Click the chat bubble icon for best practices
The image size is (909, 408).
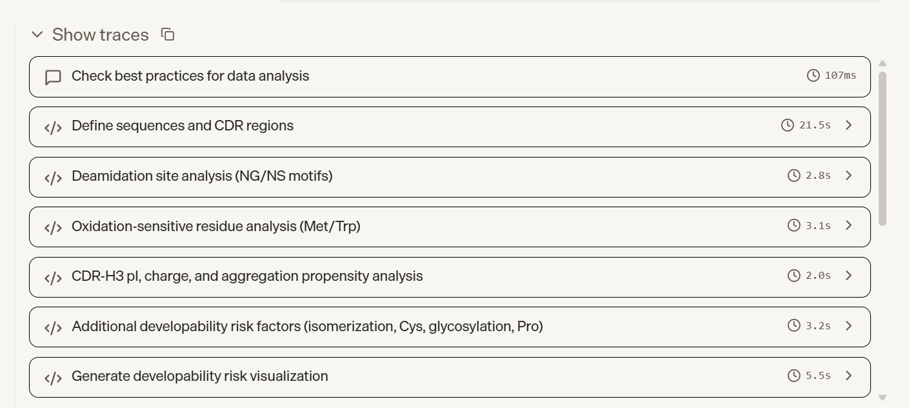tap(53, 77)
